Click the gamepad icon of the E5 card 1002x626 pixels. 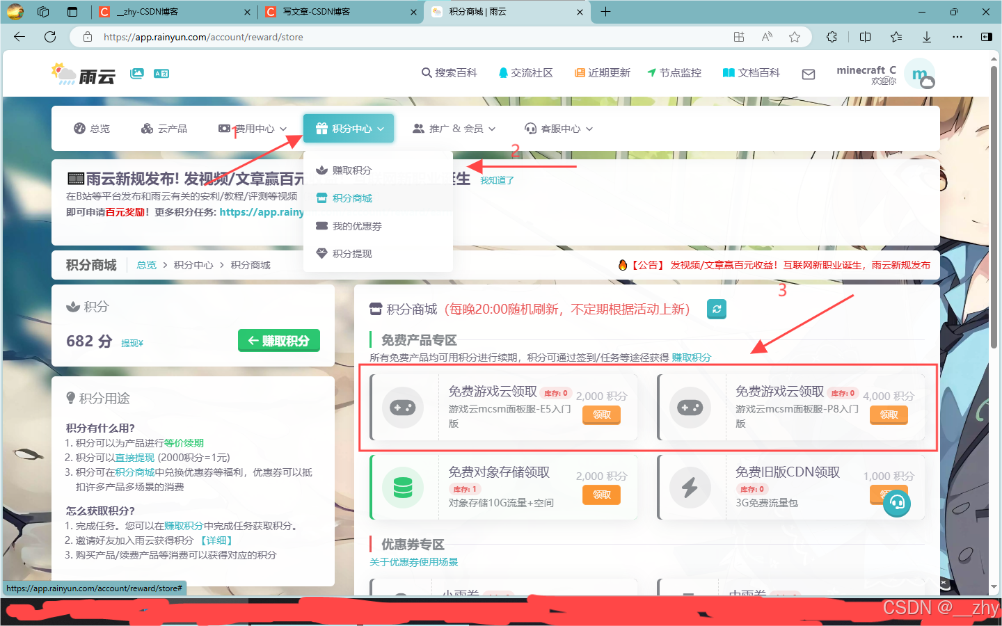pyautogui.click(x=403, y=408)
